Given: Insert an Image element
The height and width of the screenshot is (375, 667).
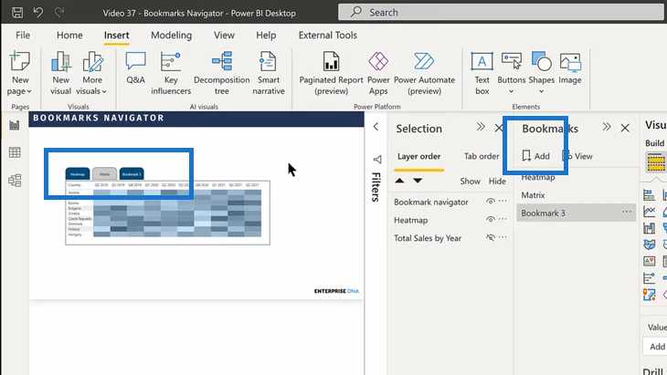Looking at the screenshot, I should 570,68.
